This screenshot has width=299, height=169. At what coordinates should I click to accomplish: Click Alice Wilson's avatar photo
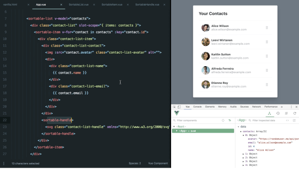point(206,27)
